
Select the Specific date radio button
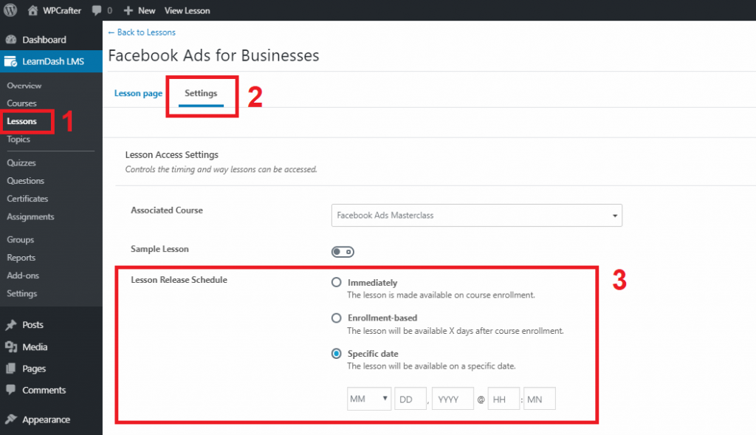point(337,354)
